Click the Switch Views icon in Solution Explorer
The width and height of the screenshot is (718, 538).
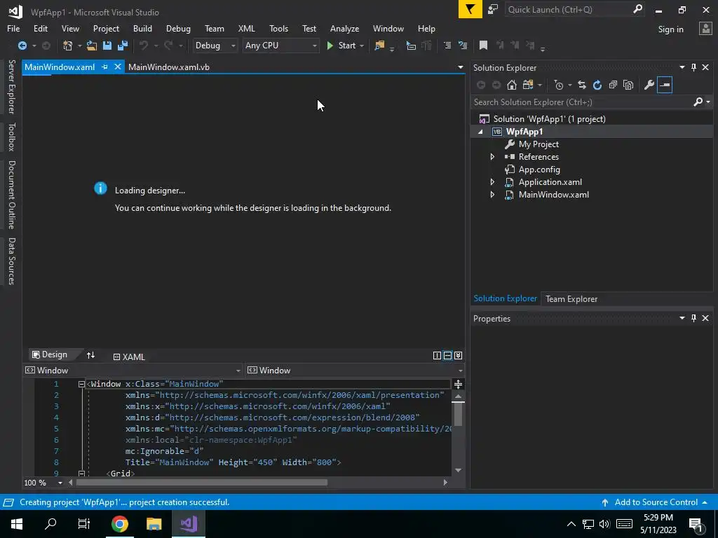tap(528, 85)
